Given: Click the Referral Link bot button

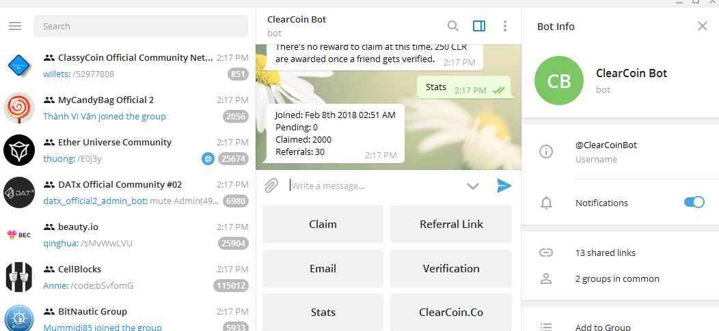Looking at the screenshot, I should tap(451, 225).
